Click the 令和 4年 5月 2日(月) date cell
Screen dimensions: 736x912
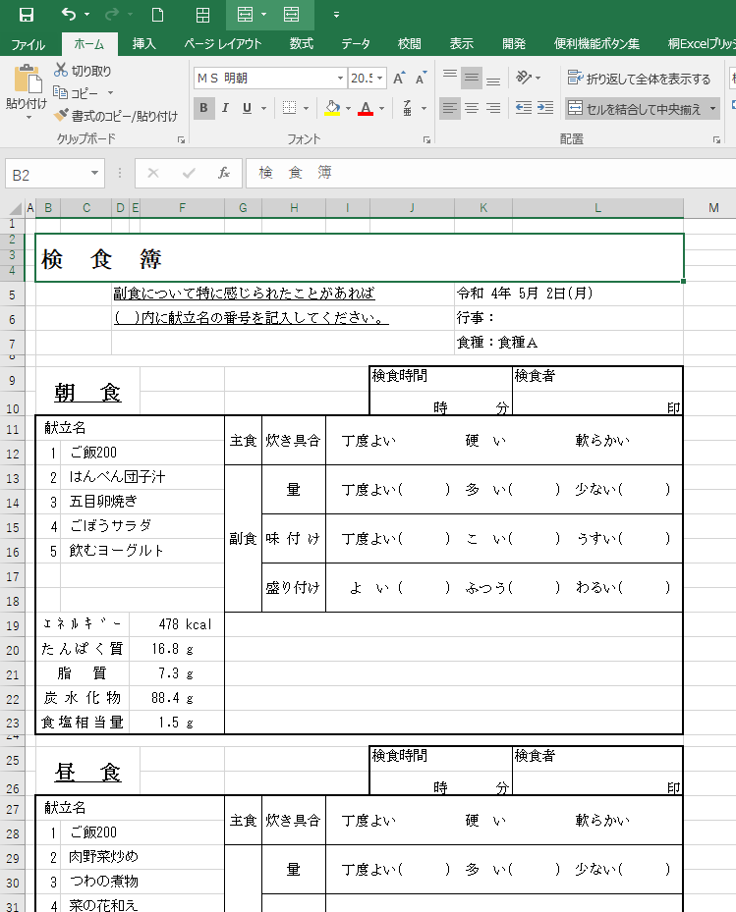click(569, 294)
